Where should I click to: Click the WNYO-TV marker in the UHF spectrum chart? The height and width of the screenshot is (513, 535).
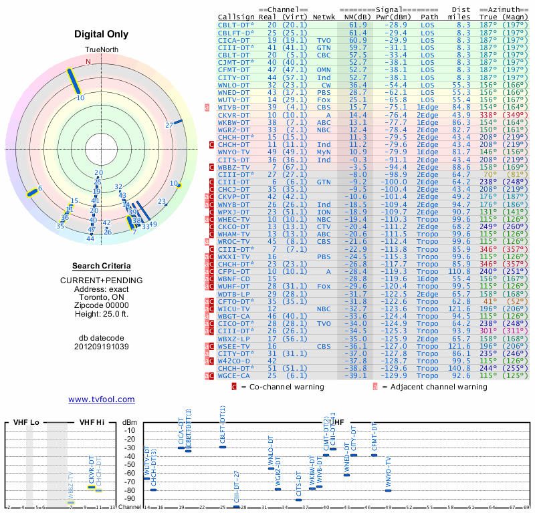(388, 490)
